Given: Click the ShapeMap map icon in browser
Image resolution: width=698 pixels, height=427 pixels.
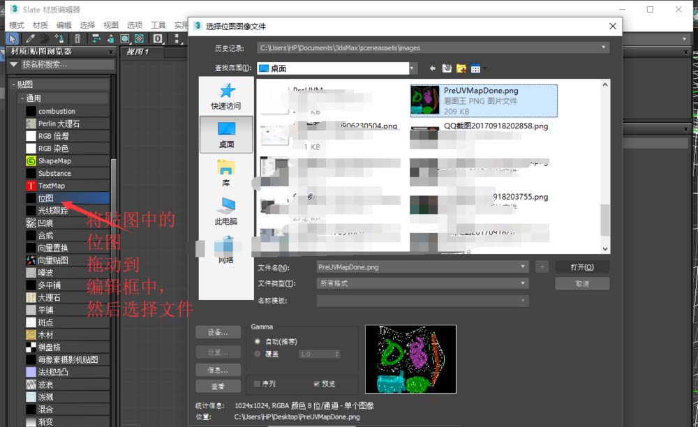Looking at the screenshot, I should coord(31,161).
